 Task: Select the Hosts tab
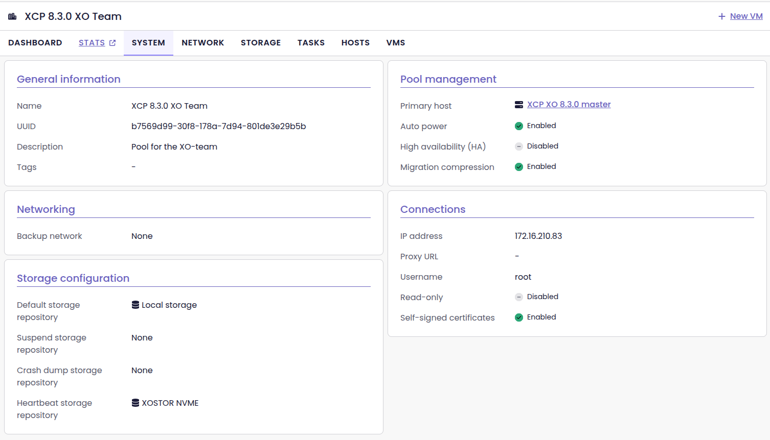pos(355,43)
